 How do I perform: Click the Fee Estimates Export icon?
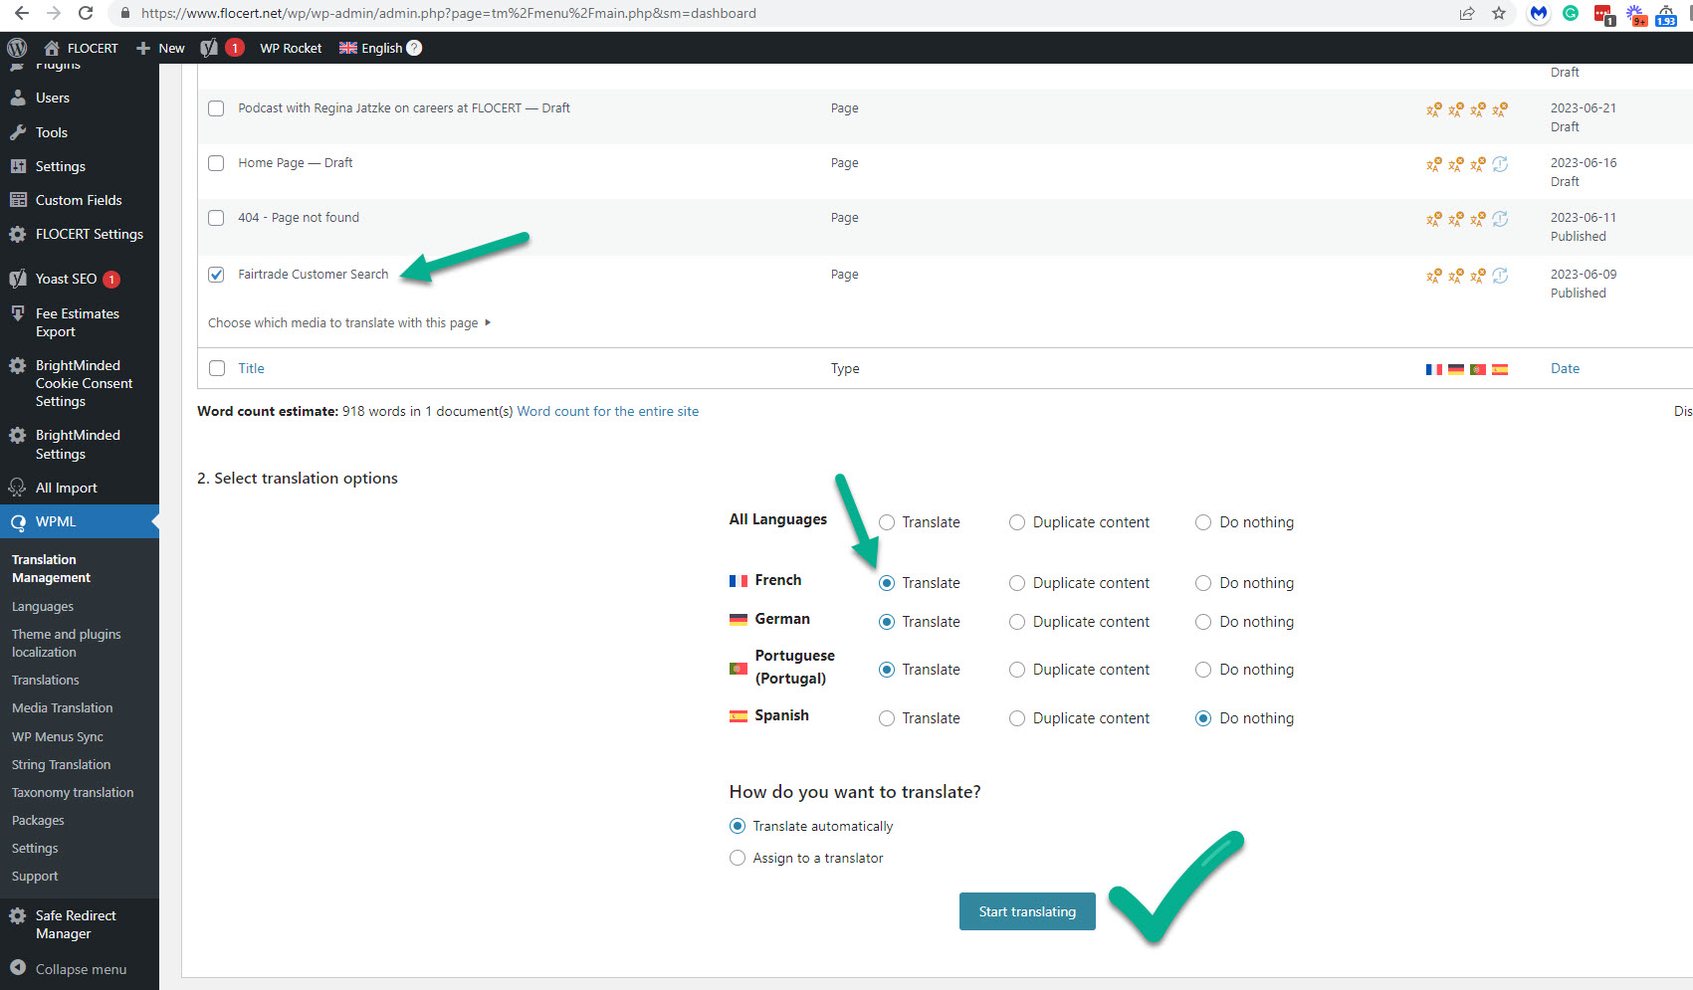coord(18,313)
